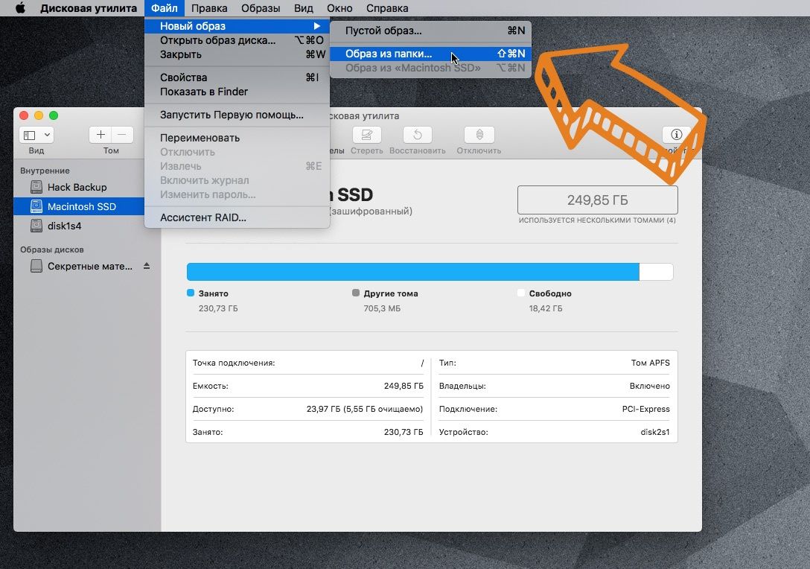
Task: Select Свойства menu entry
Action: click(237, 77)
